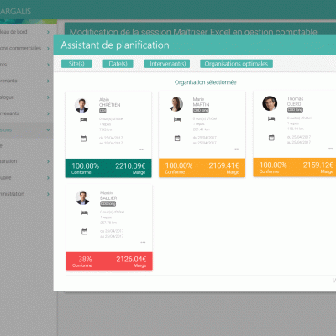Open the Site(s) step tab
Screen dimensions: 336x336
(76, 64)
